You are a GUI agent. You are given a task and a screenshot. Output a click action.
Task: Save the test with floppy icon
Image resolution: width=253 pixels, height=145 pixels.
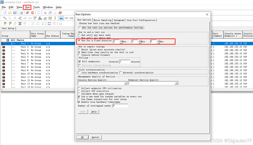[x=15, y=13]
